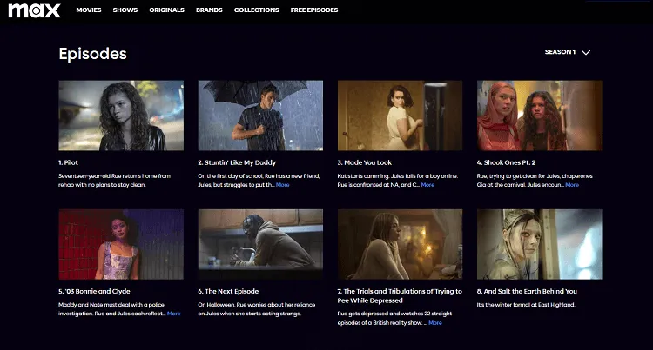Image resolution: width=653 pixels, height=350 pixels.
Task: Expand More on episode 2 description
Action: point(283,185)
